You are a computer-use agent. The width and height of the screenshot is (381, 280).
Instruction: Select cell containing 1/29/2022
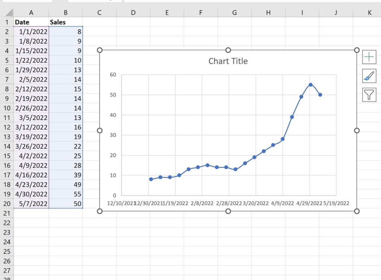point(31,70)
